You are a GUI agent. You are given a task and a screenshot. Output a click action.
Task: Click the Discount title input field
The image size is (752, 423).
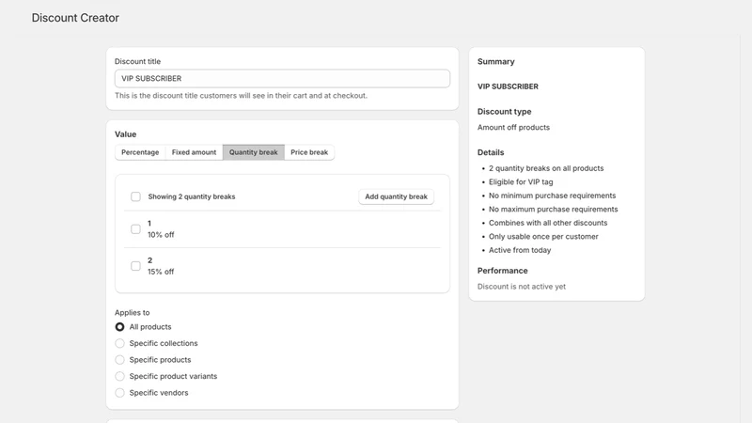point(282,79)
